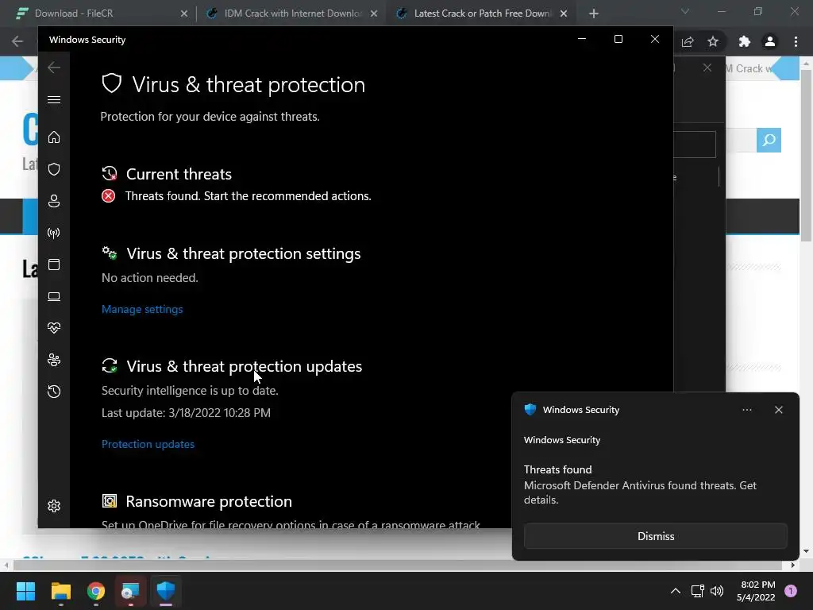The width and height of the screenshot is (813, 610).
Task: Open Chrome three-dot menu
Action: point(796,41)
